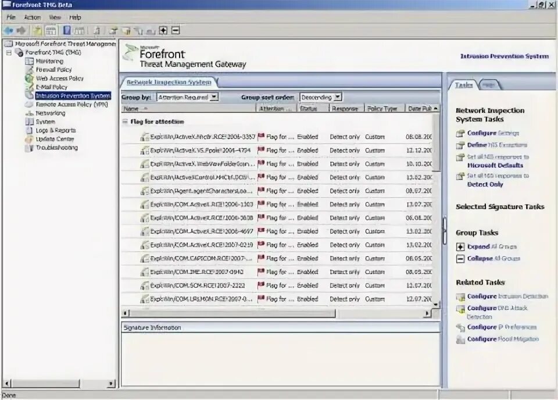Viewport: 558px width, 400px height.
Task: Collapse the Forefront TMG tree node
Action: tap(9, 53)
